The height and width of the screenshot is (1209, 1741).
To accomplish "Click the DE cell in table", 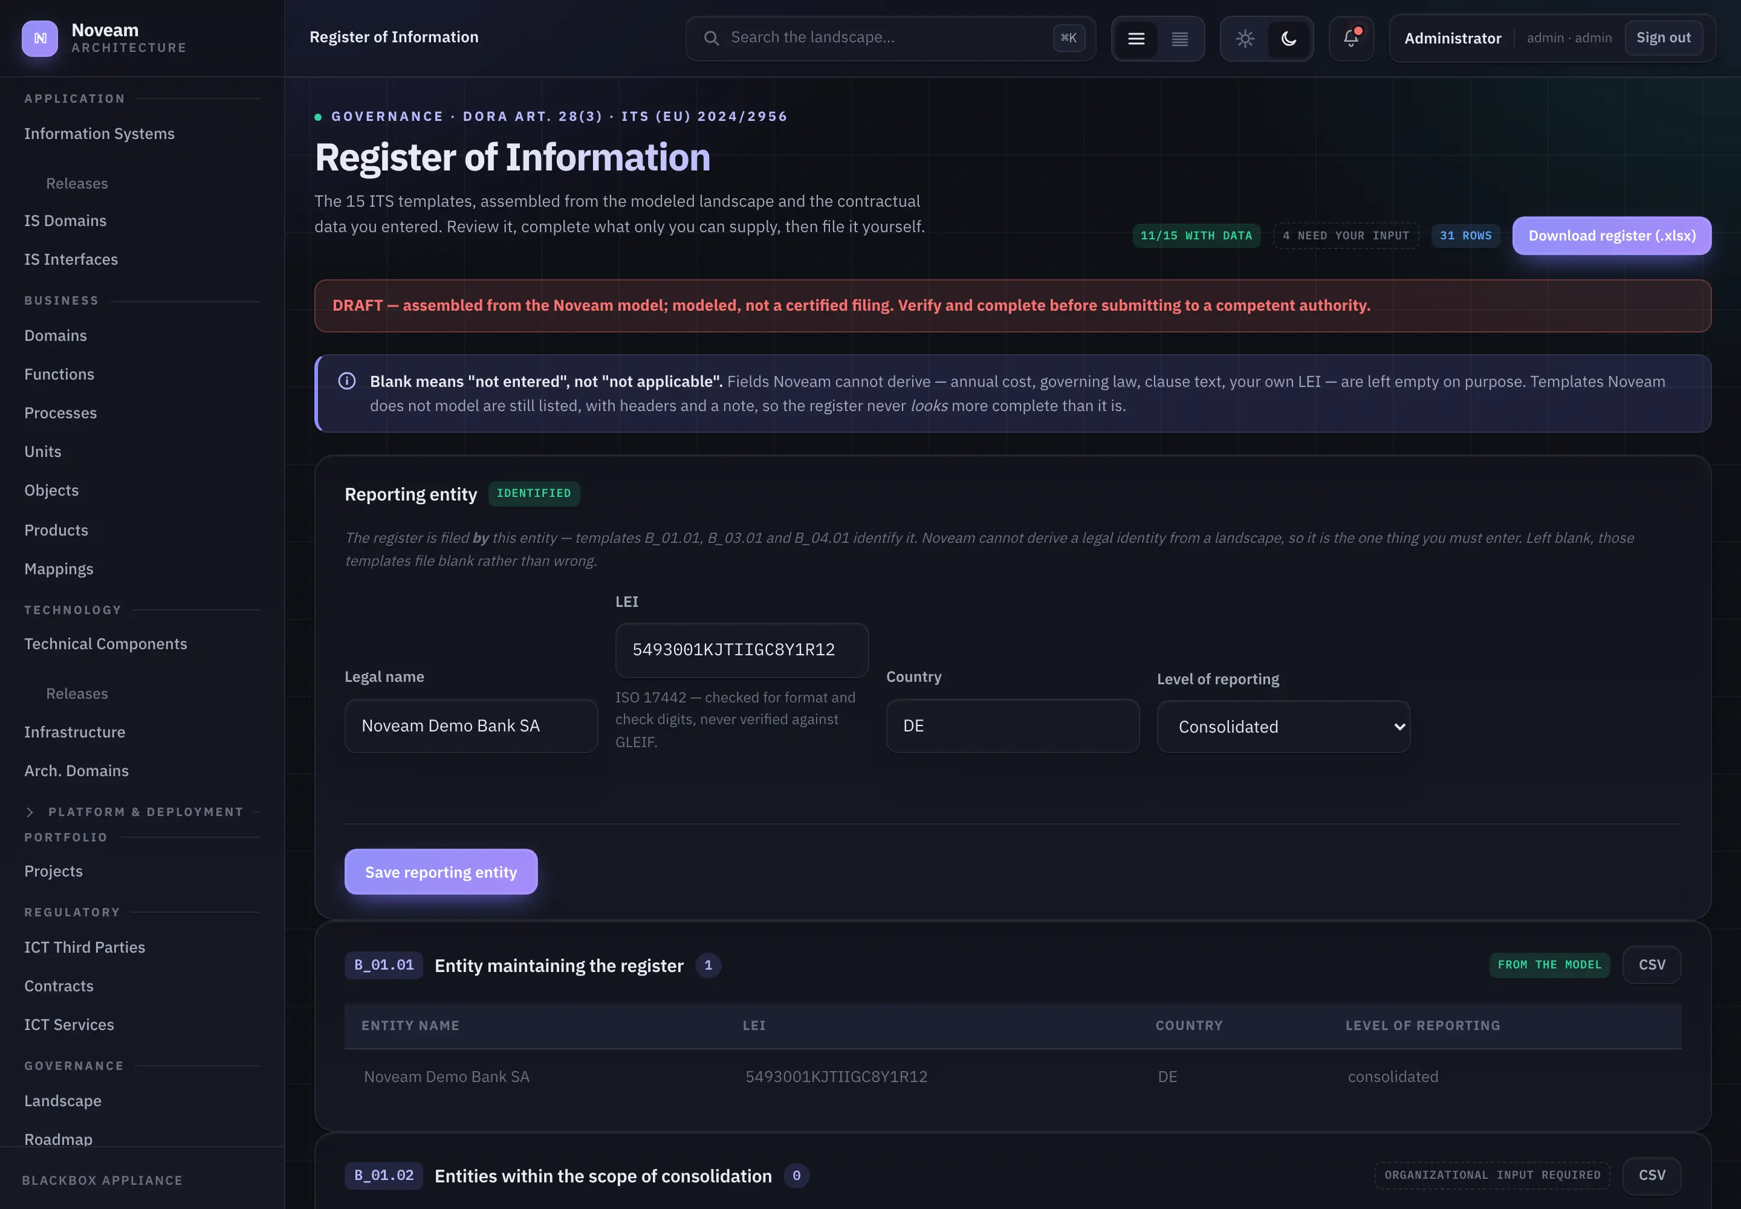I will pyautogui.click(x=1167, y=1077).
